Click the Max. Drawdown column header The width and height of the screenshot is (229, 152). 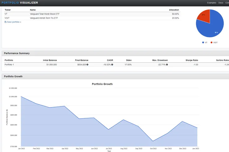pos(160,60)
